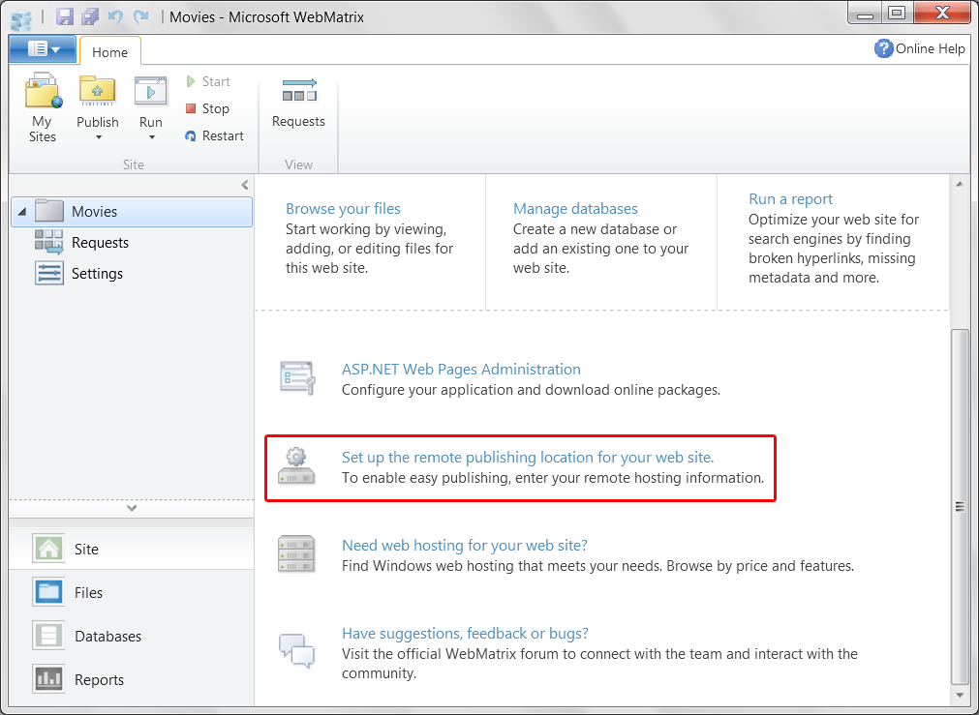Image resolution: width=979 pixels, height=715 pixels.
Task: Click the Publish folder icon
Action: [x=98, y=91]
